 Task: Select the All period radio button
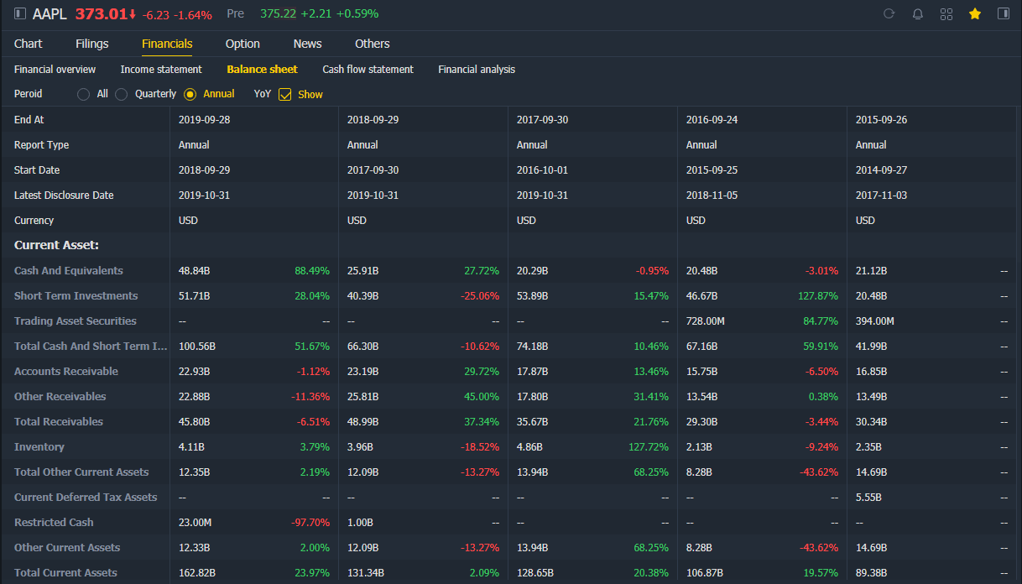coord(83,94)
